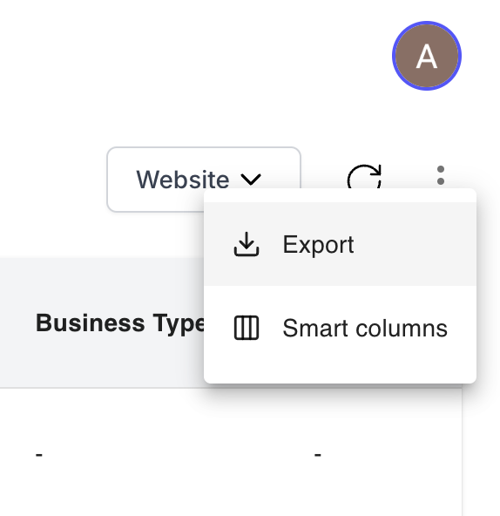Click the gray table header row area
This screenshot has width=500, height=516.
point(102,322)
